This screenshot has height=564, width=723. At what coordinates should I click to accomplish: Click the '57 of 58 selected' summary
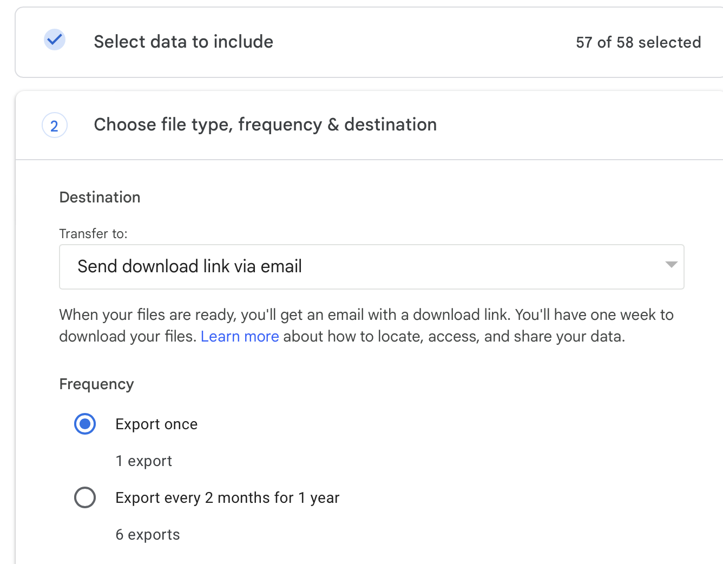(638, 42)
